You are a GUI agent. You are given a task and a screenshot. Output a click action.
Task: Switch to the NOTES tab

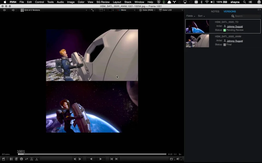(215, 11)
